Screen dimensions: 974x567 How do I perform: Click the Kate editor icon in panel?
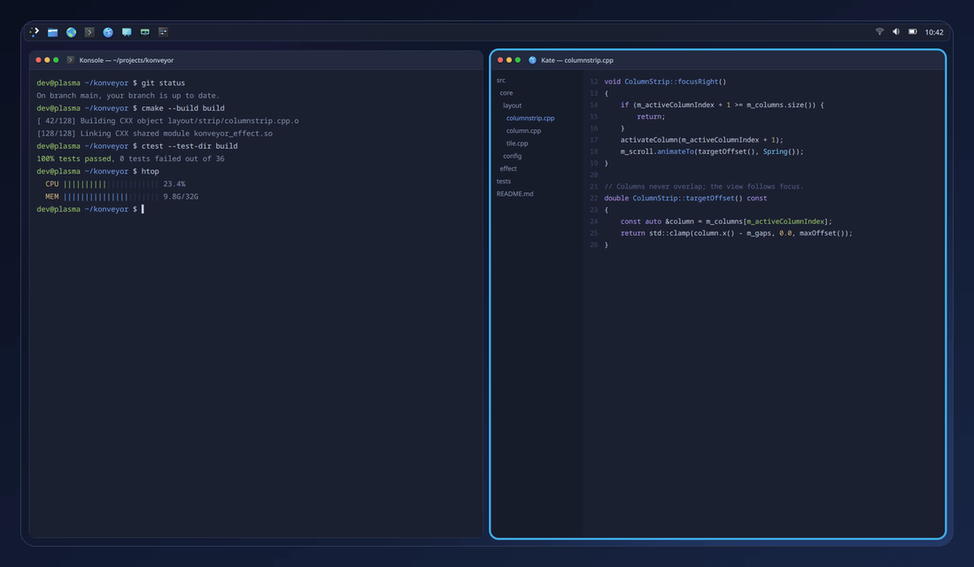tap(108, 32)
